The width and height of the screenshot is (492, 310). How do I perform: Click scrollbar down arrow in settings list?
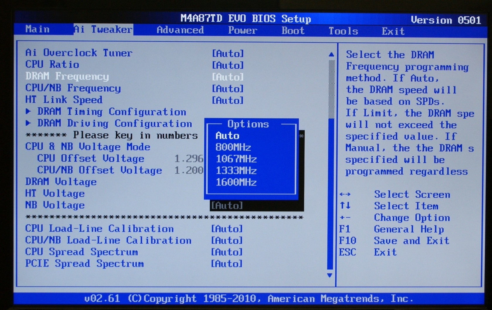[x=330, y=275]
